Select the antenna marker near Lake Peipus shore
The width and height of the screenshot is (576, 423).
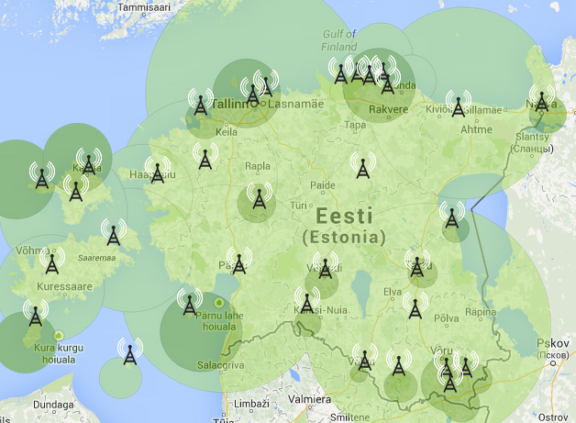pos(450,217)
